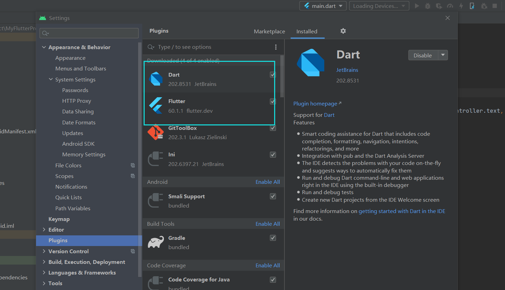Click the project-level icon beside Scopes
Screen dimensions: 505x290
[x=133, y=176]
